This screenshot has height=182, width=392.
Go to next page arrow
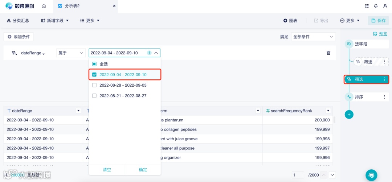(x=332, y=175)
